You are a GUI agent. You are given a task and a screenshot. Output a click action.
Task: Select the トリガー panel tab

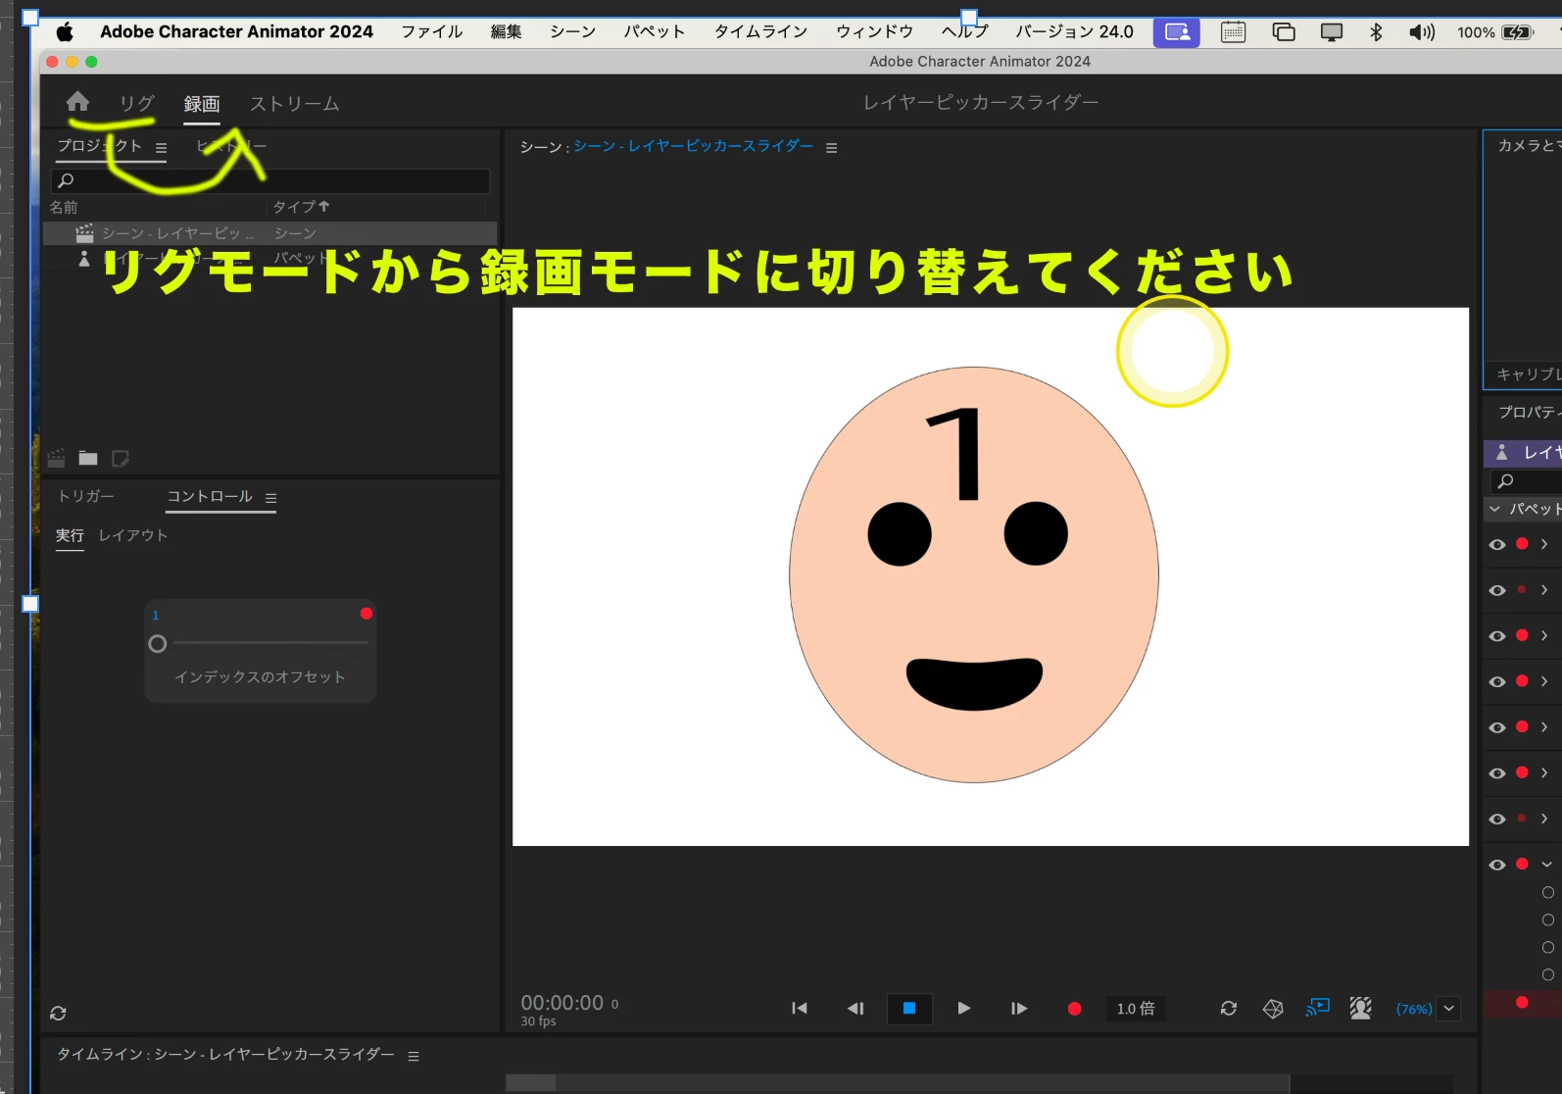point(86,496)
